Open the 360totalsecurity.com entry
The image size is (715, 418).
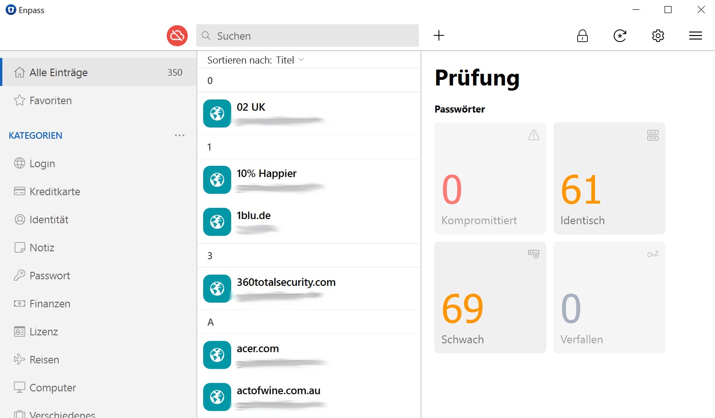[309, 289]
